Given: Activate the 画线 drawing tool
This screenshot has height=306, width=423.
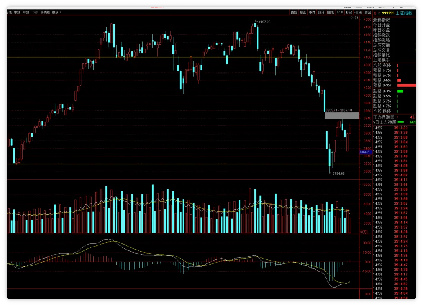Looking at the screenshot, I should click(331, 13).
